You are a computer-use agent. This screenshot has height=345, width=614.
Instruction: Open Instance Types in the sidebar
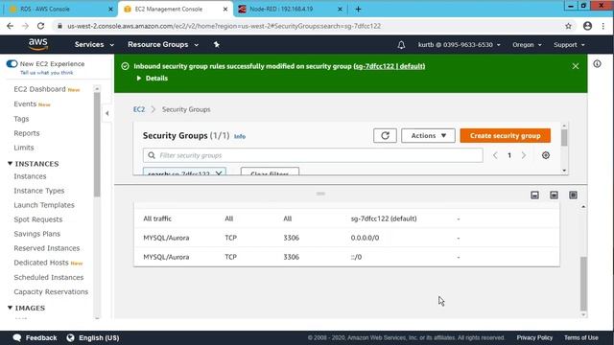click(38, 191)
